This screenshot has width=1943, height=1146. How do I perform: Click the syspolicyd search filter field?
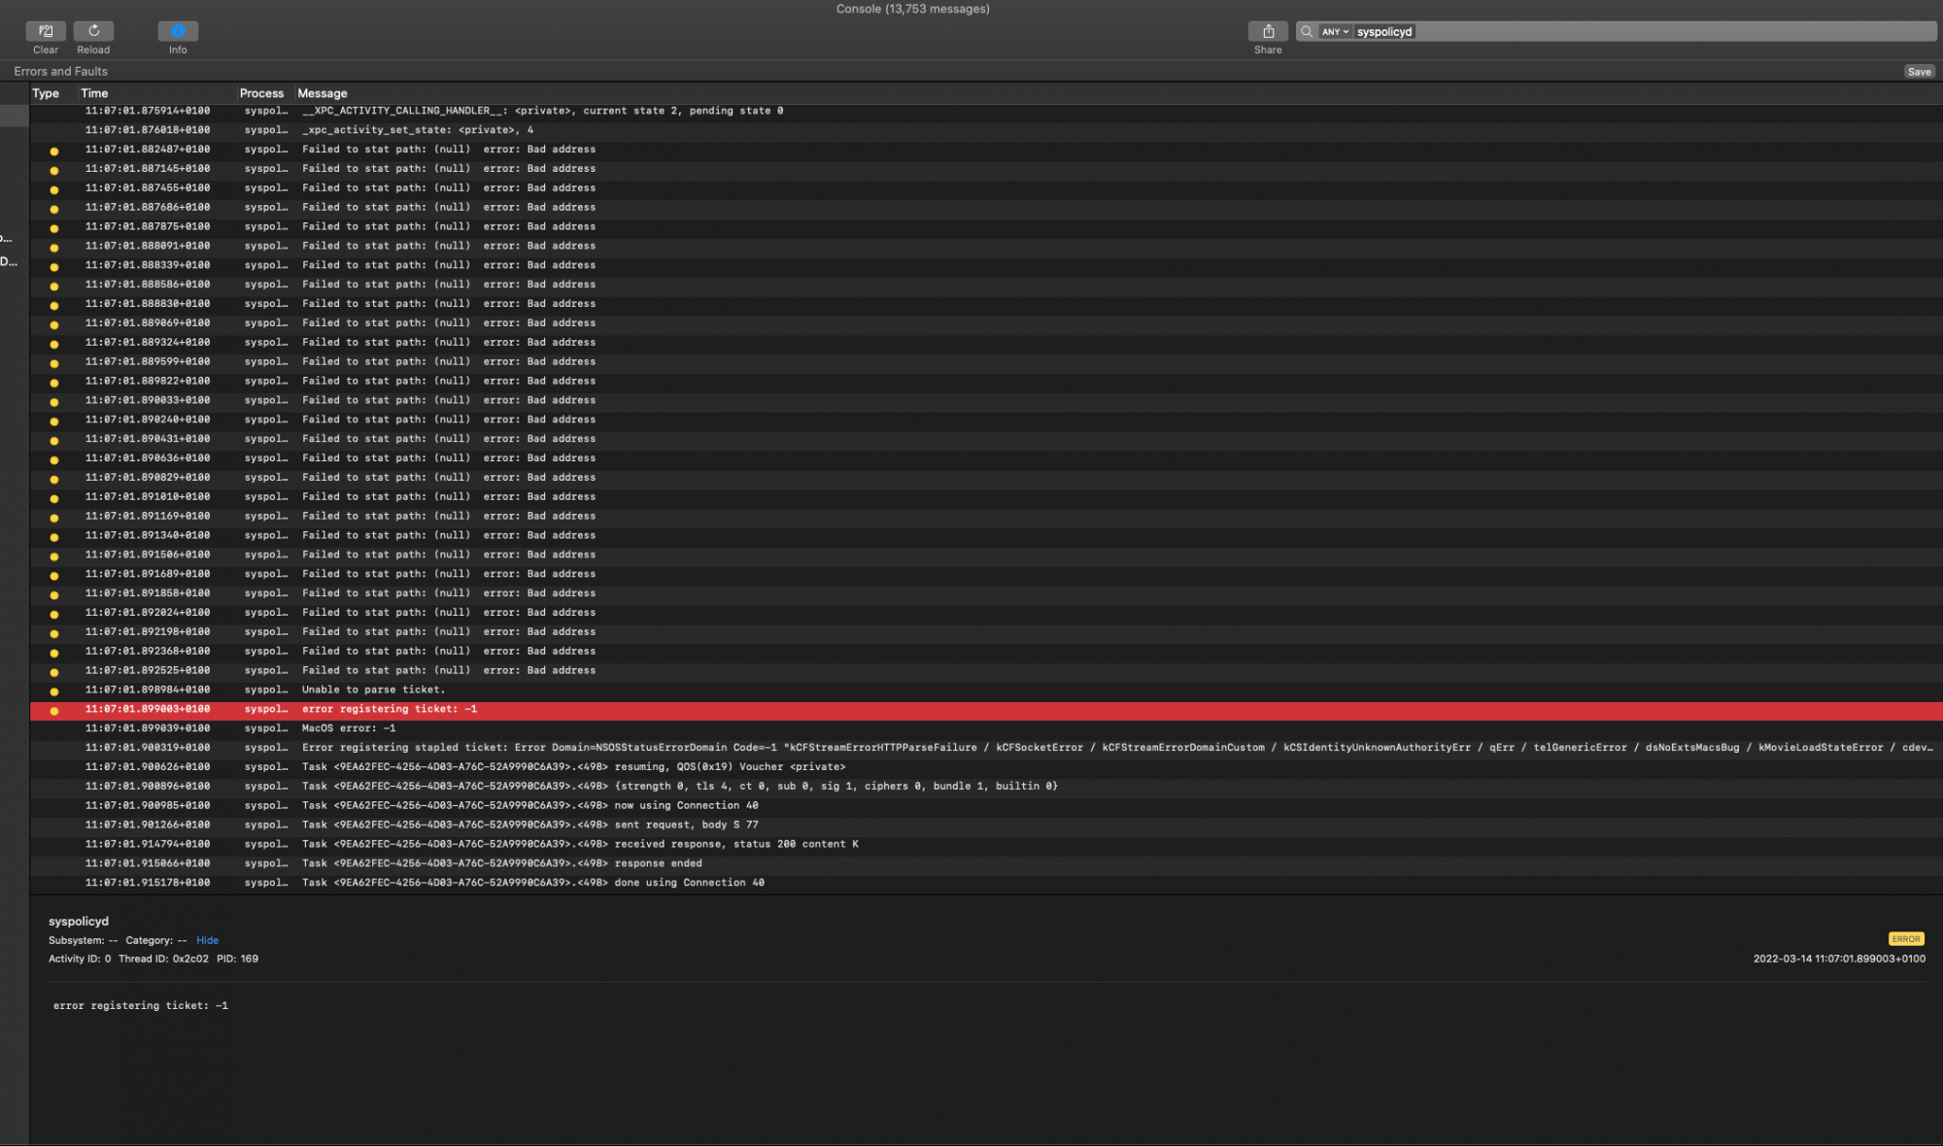click(1383, 31)
